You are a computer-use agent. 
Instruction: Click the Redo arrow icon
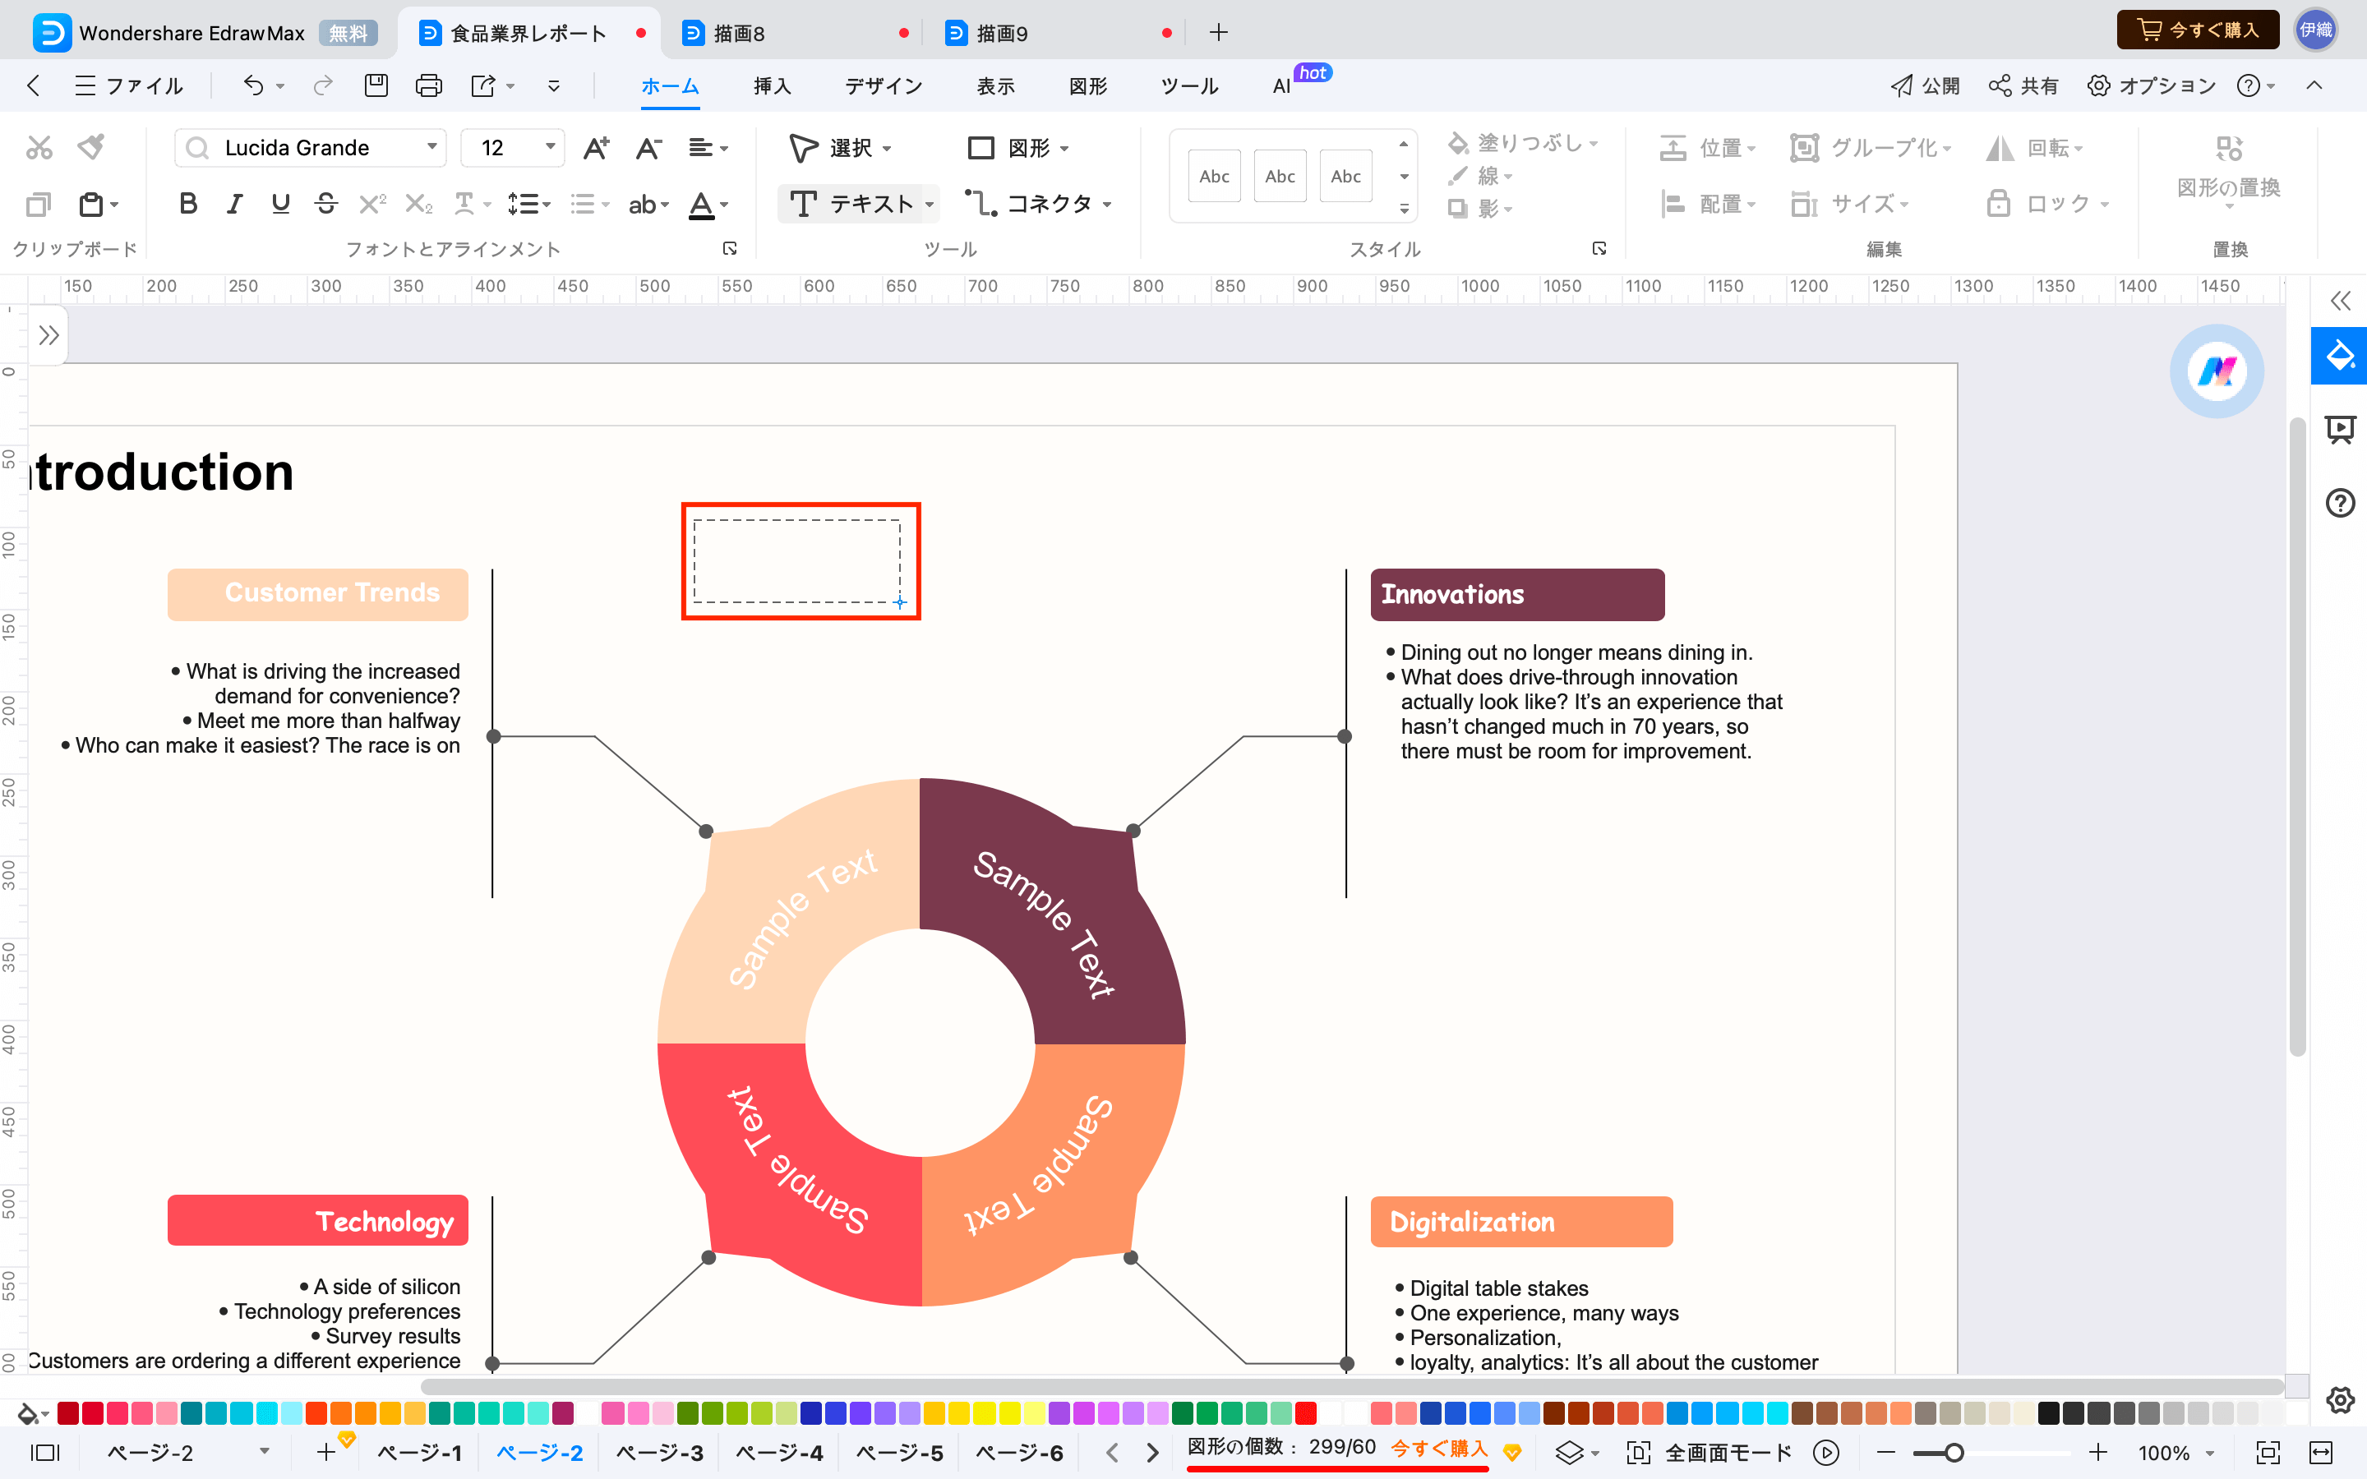tap(322, 86)
